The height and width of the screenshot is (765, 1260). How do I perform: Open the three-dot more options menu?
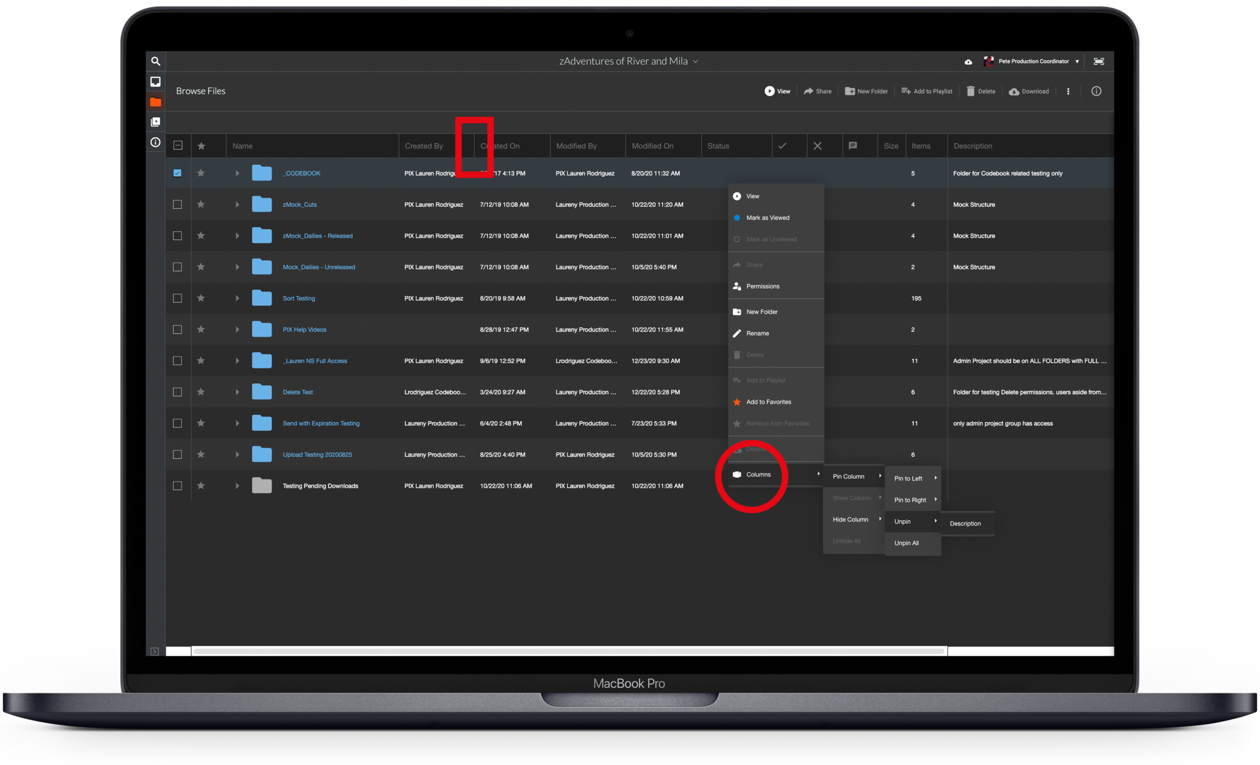click(1068, 91)
